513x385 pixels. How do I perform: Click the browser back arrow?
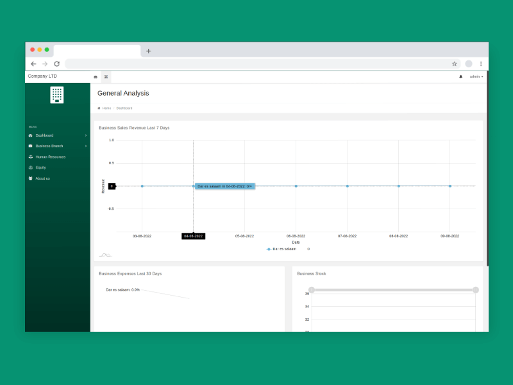[x=33, y=64]
